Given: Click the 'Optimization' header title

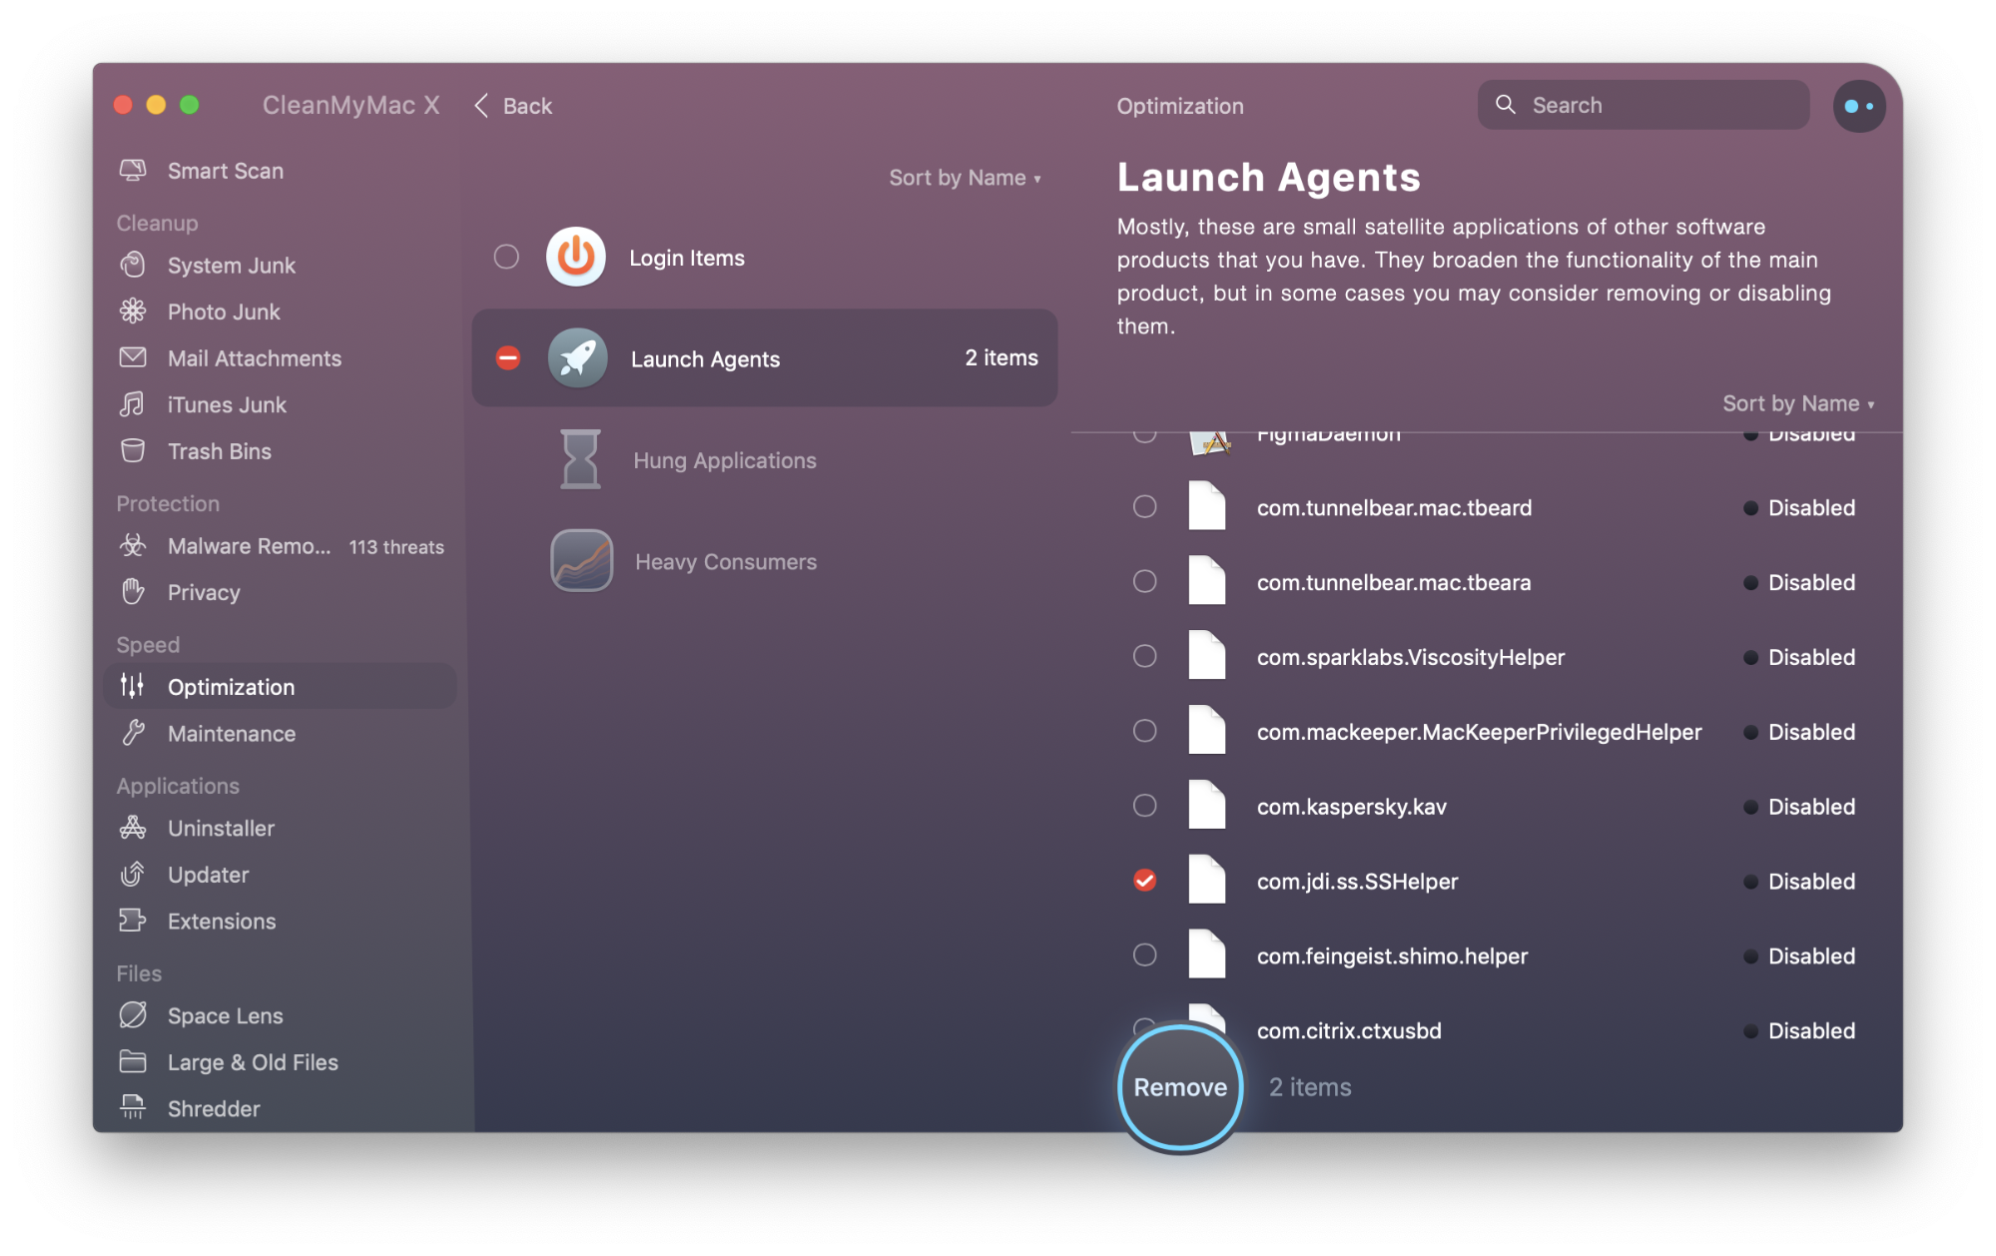Looking at the screenshot, I should [1180, 106].
